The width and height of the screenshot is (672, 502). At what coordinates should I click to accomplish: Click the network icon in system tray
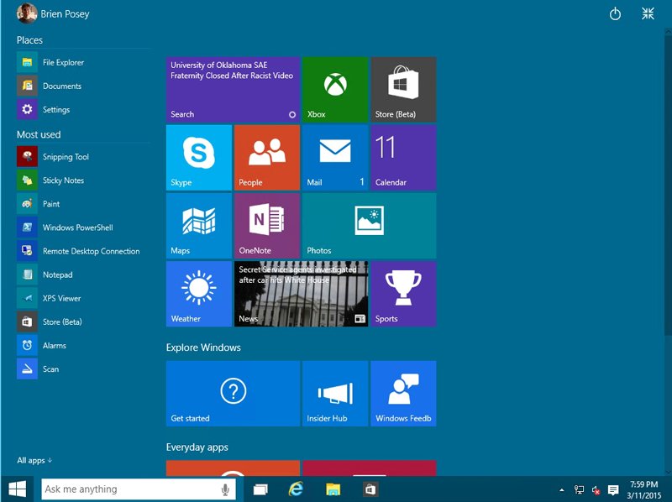click(x=579, y=489)
